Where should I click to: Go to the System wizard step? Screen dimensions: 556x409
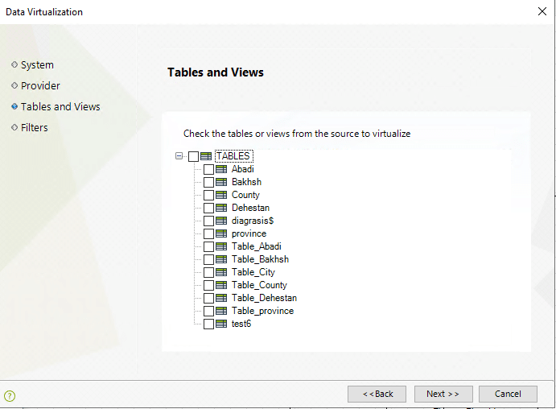point(37,65)
